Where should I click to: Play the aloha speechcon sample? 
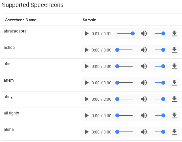coord(87,132)
